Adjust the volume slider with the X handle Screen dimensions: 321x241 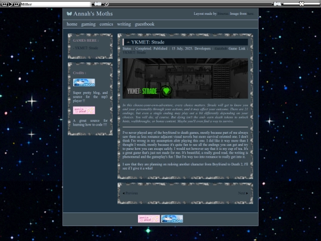click(301, 4)
